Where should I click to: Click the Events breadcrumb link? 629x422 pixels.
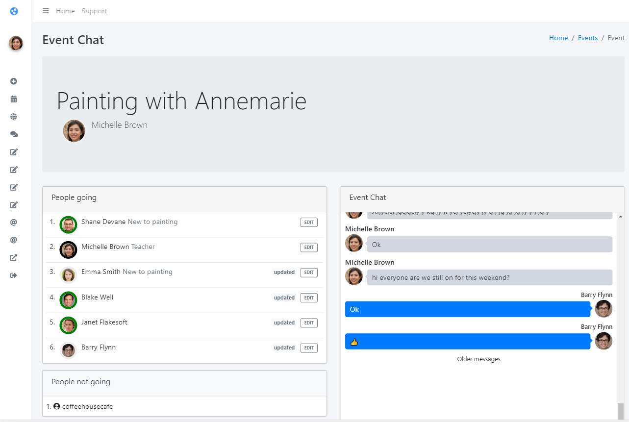(x=588, y=38)
